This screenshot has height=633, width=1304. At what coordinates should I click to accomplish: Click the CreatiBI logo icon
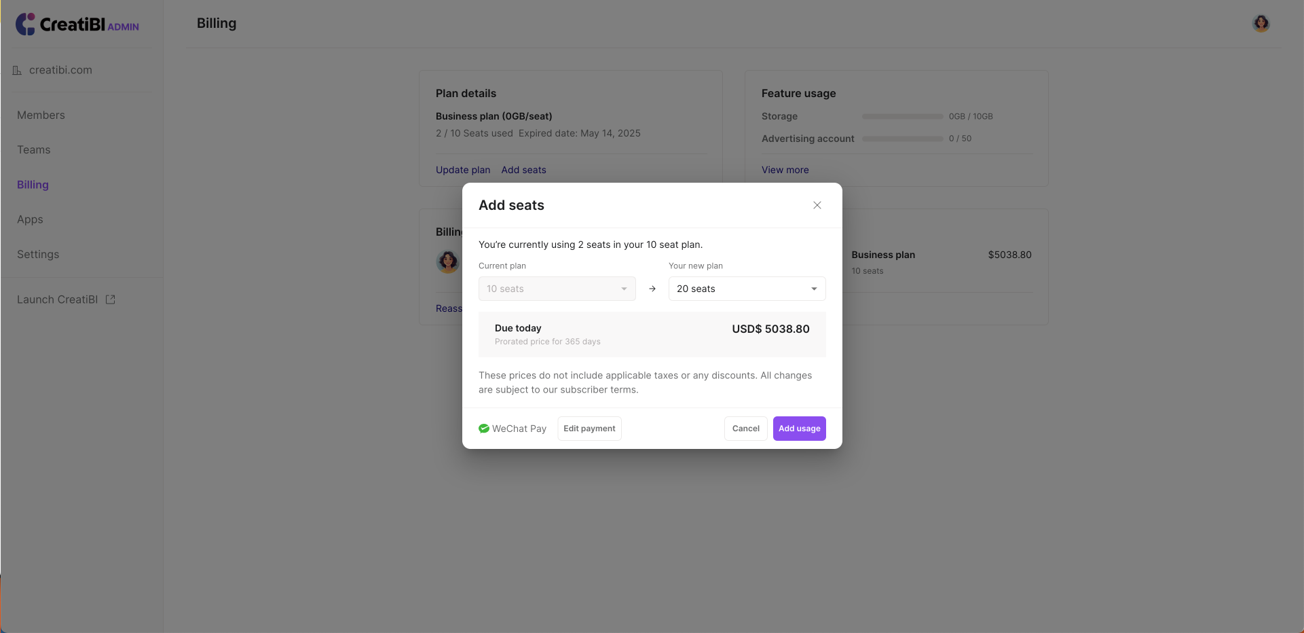[25, 24]
